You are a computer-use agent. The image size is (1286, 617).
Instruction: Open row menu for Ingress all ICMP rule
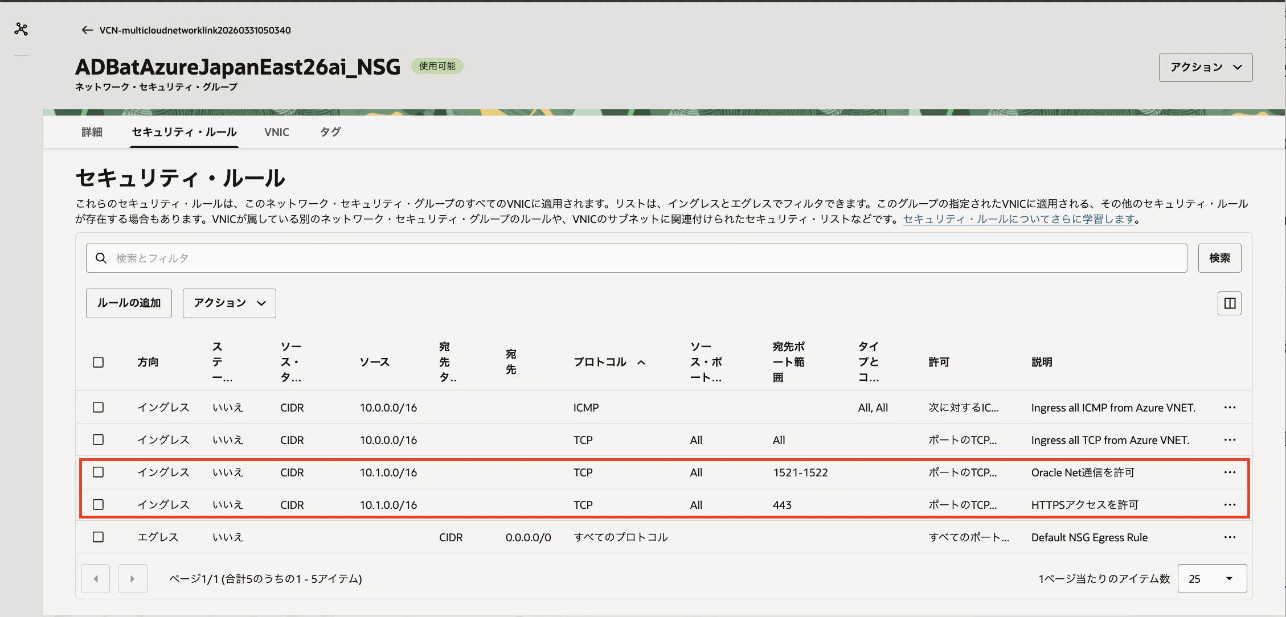[1230, 408]
